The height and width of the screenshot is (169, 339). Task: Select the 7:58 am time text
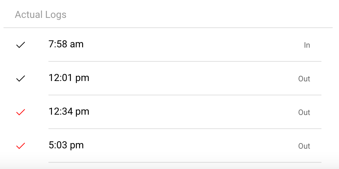click(66, 44)
